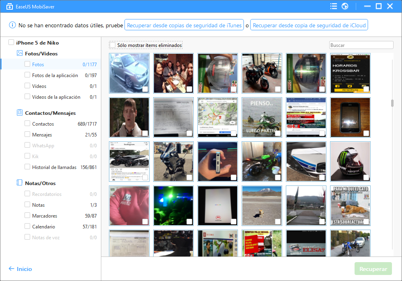This screenshot has width=402, height=281.
Task: Open the Mensajes category
Action: (42, 135)
